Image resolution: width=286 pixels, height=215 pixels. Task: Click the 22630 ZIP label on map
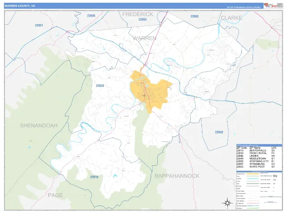tap(100, 86)
